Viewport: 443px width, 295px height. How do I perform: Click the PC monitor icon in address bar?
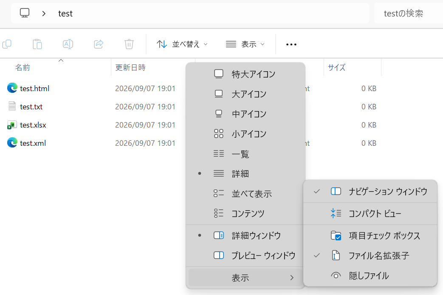pos(25,13)
